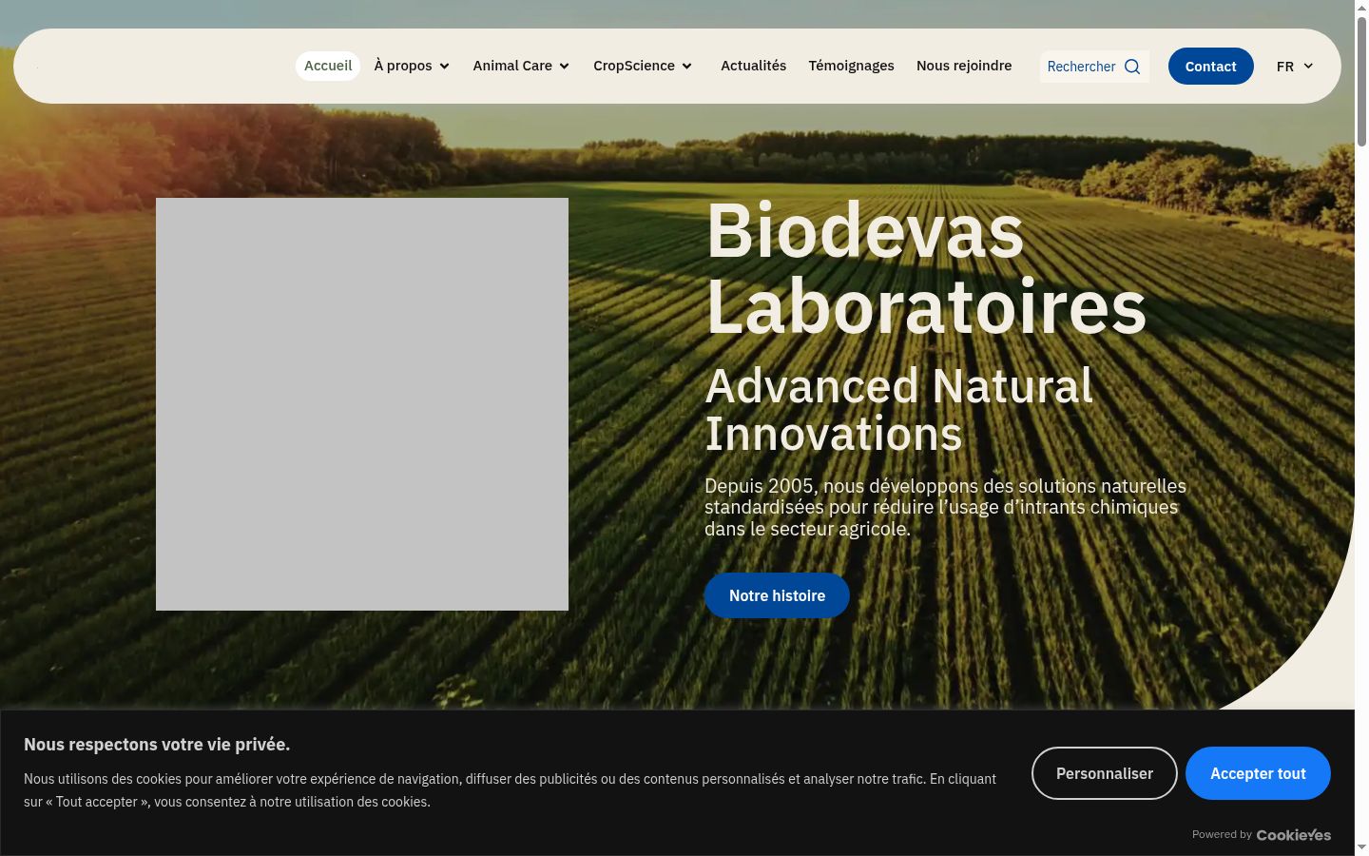1369x856 pixels.
Task: Click the Notre histoire button
Action: (x=777, y=595)
